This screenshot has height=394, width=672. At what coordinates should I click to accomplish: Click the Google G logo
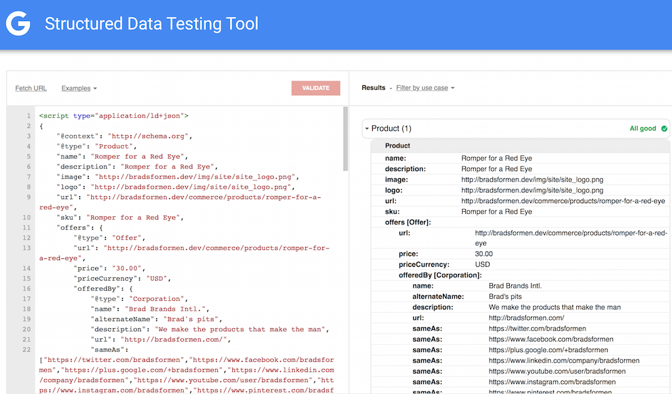pyautogui.click(x=18, y=24)
